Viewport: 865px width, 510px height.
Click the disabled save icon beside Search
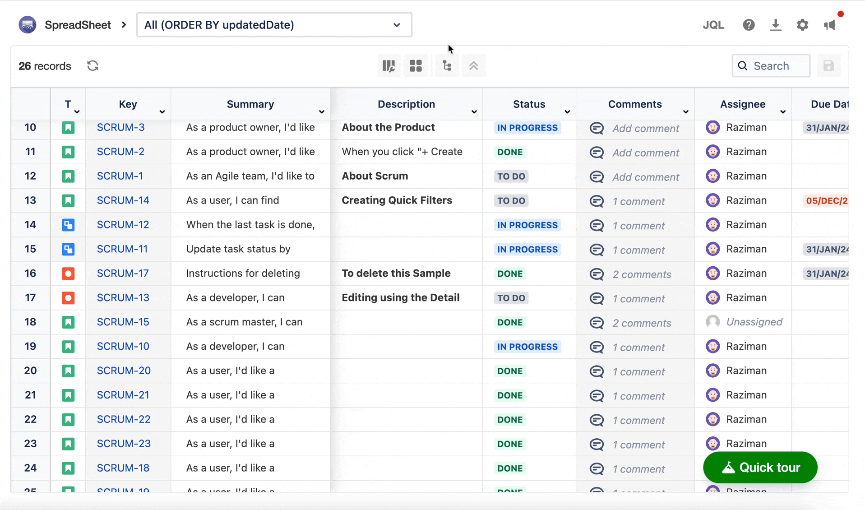828,66
